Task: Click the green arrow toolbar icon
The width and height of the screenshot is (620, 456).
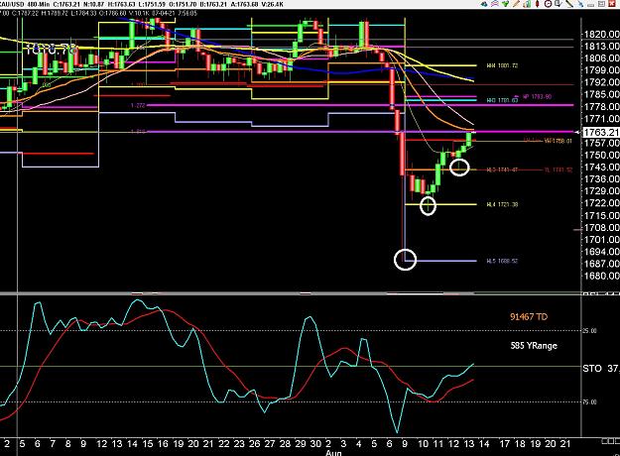Action: pos(505,4)
